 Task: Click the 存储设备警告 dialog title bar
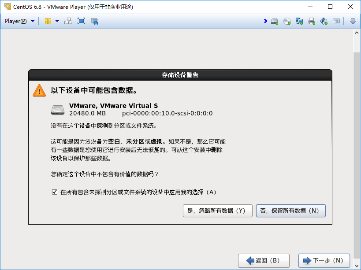[x=180, y=75]
